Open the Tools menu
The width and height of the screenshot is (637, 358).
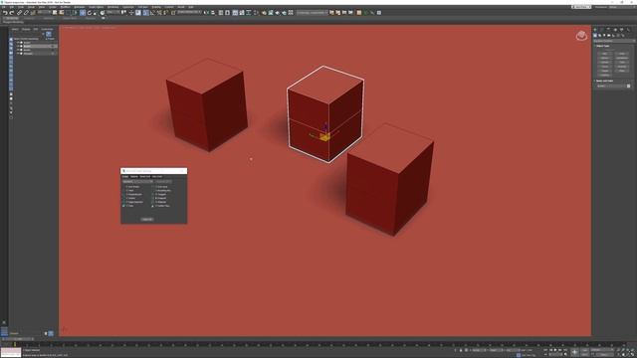tap(20, 7)
